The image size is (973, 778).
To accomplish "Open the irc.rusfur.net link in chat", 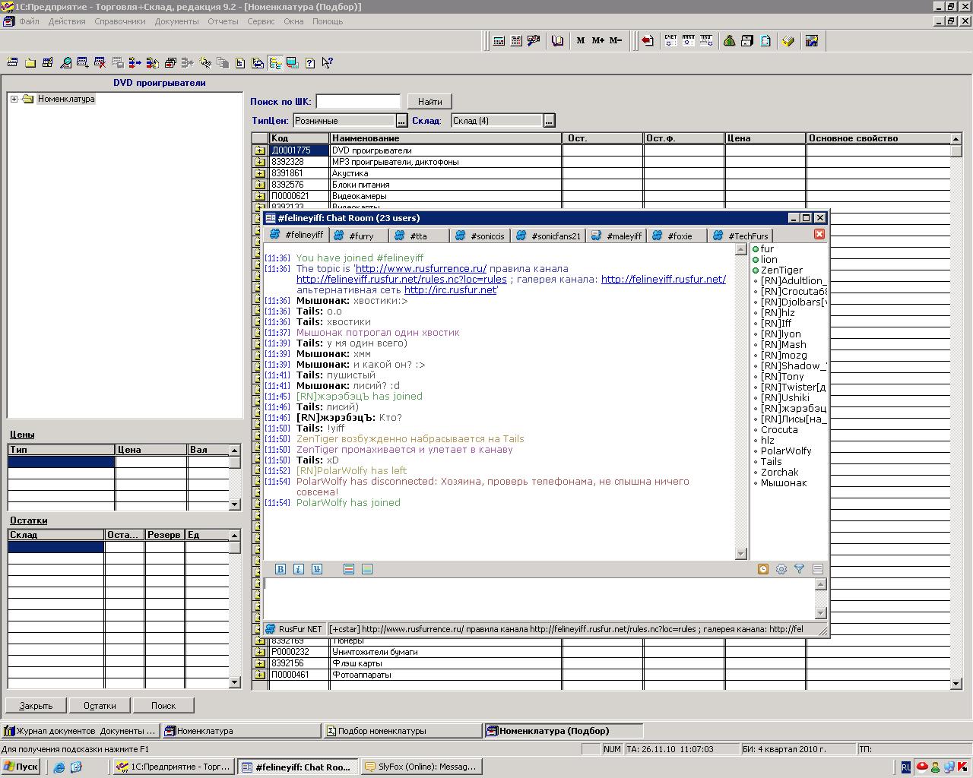I will click(450, 290).
